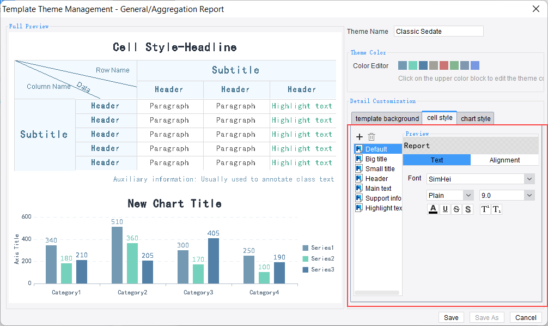Edit the light green theme color swatch
The height and width of the screenshot is (326, 548).
click(x=454, y=65)
